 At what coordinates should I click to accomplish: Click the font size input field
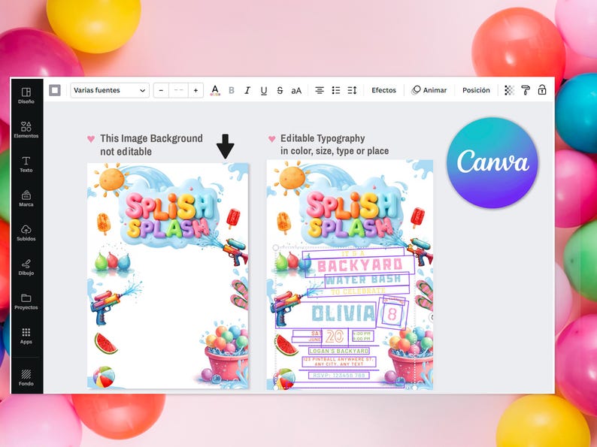point(178,90)
